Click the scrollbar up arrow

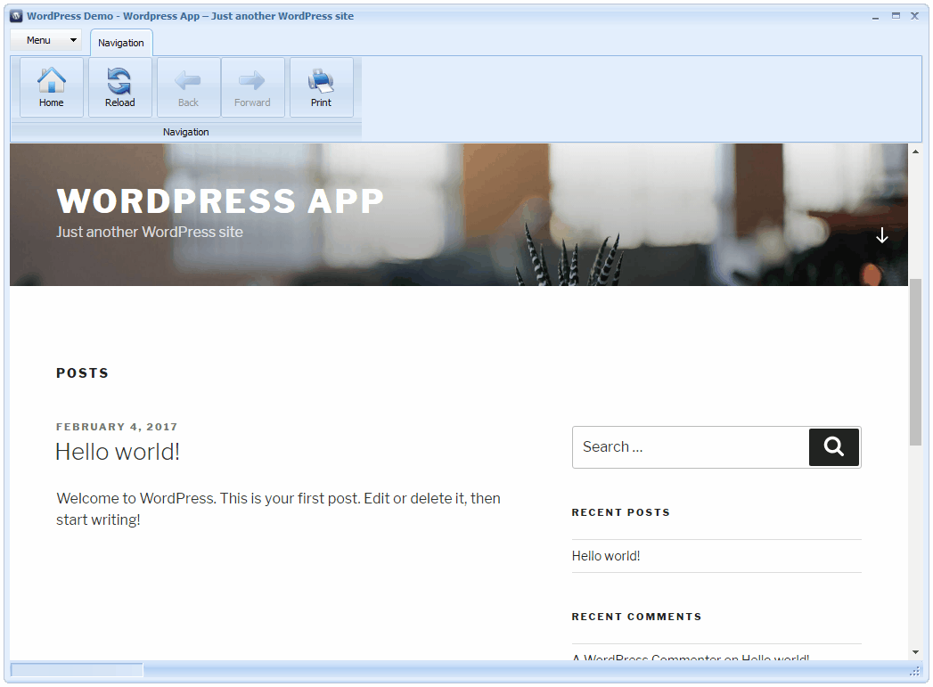tap(915, 151)
